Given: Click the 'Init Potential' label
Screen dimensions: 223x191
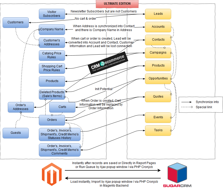Looking at the screenshot, I should pyautogui.click(x=104, y=89).
